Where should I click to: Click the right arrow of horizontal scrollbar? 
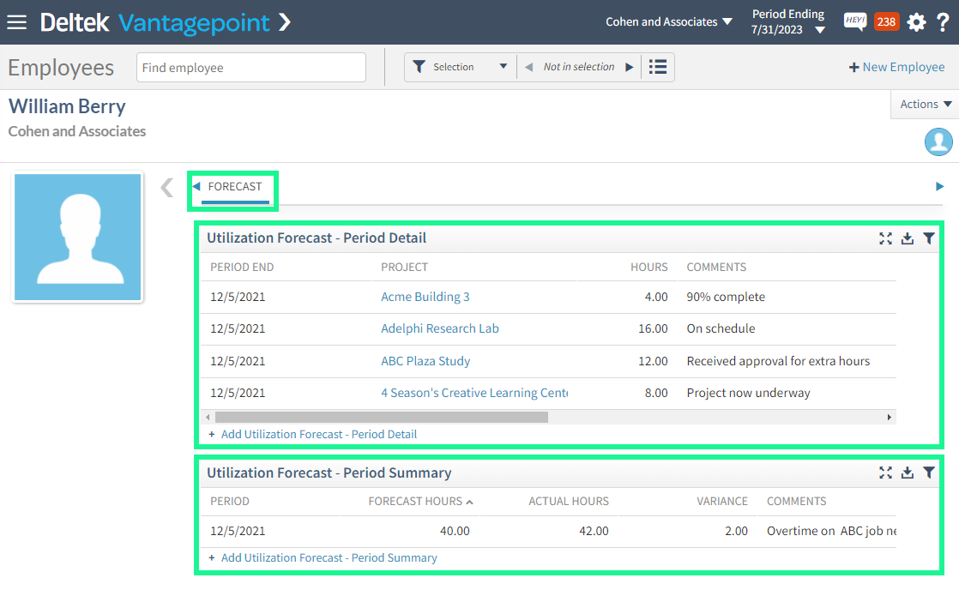click(890, 418)
